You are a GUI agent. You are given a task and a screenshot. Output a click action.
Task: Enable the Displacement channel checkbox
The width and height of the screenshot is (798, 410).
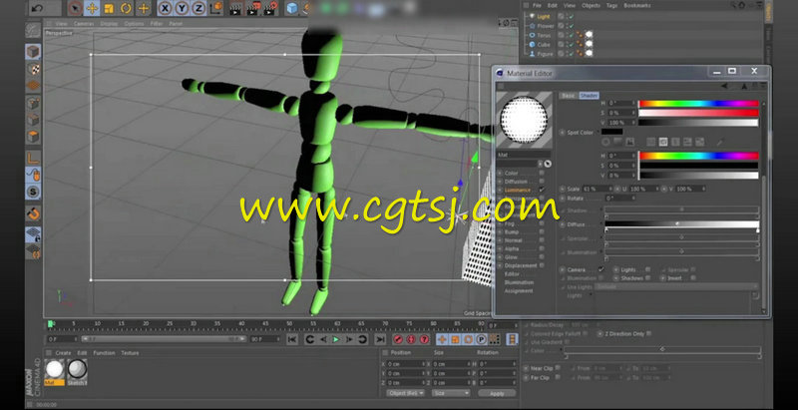tap(542, 265)
